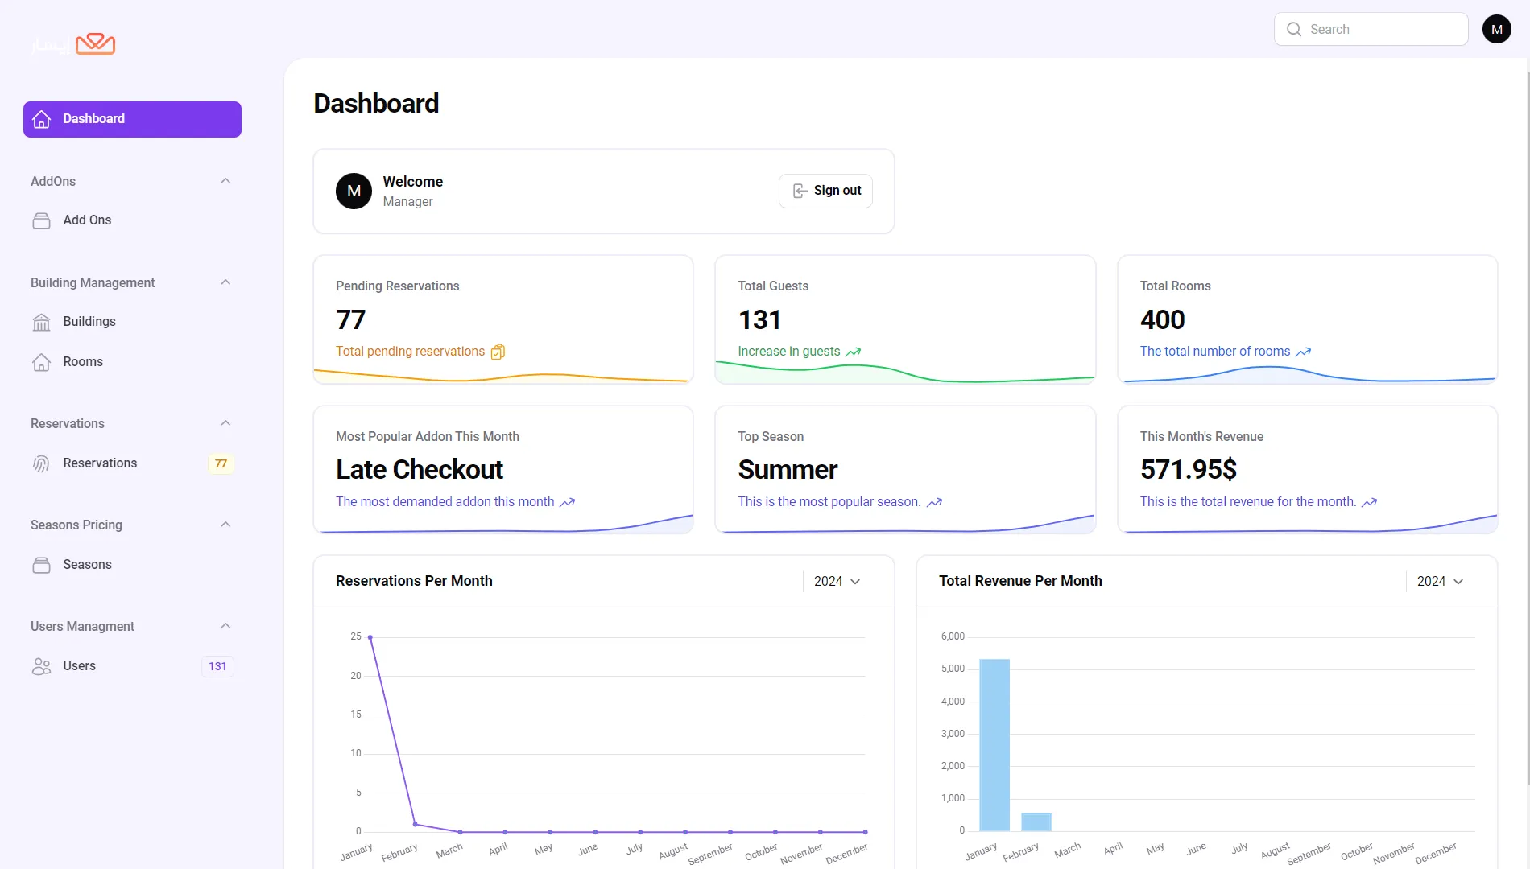Image resolution: width=1530 pixels, height=869 pixels.
Task: Select Dashboard in the sidebar
Action: point(132,119)
